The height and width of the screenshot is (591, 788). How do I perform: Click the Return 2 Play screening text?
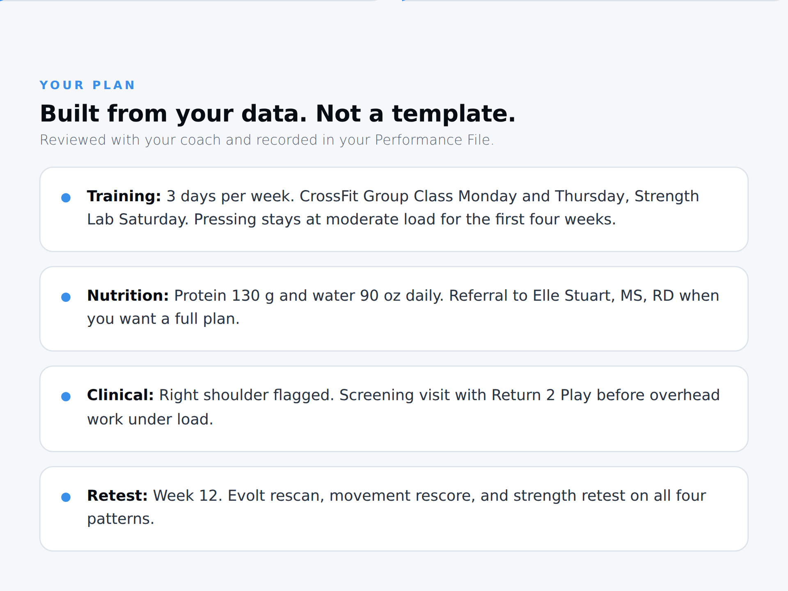coord(542,395)
